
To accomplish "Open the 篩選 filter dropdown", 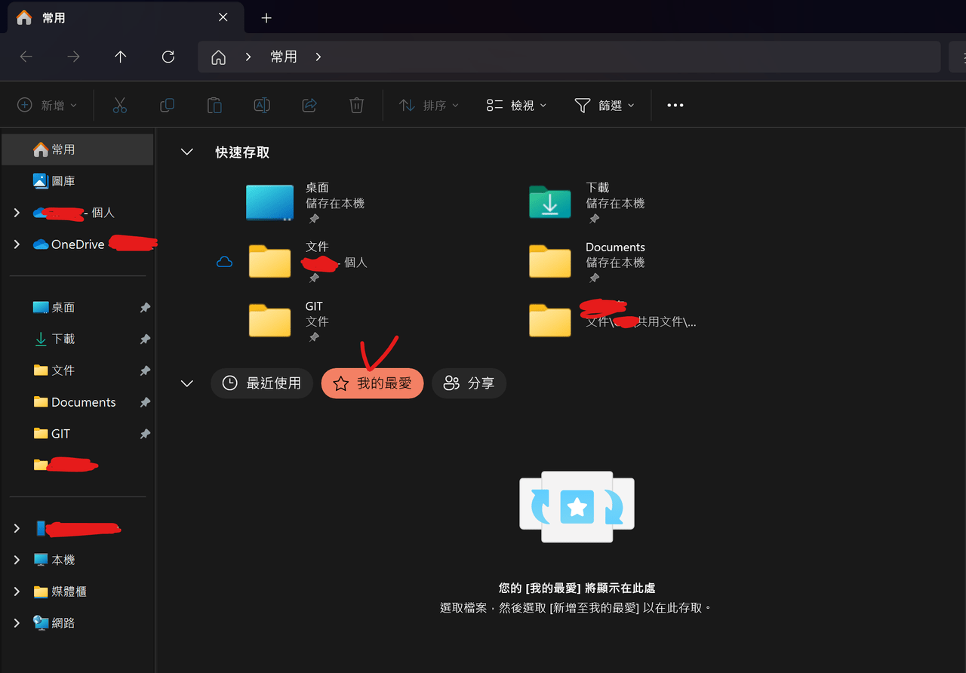I will 605,106.
